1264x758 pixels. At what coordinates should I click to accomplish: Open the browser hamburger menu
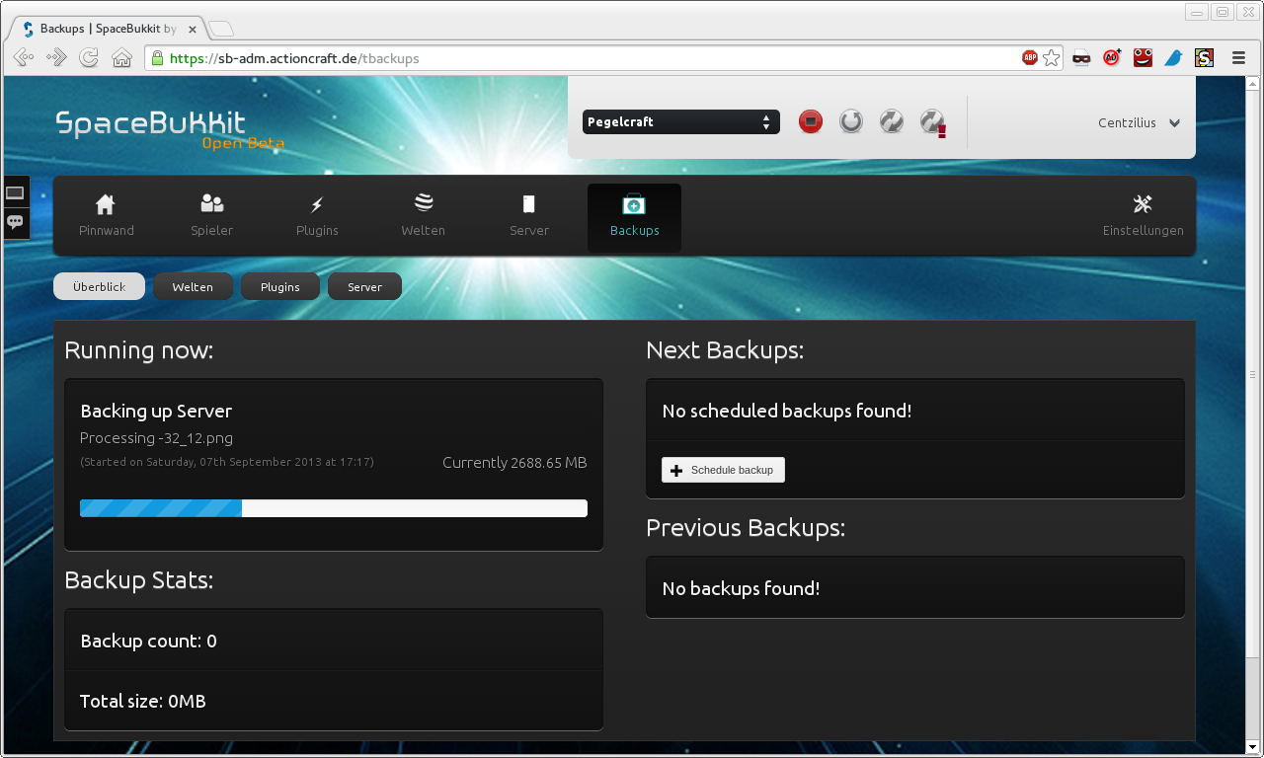click(1238, 58)
